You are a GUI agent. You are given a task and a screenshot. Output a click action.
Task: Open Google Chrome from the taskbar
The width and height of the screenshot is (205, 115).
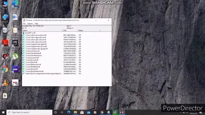pos(102,112)
